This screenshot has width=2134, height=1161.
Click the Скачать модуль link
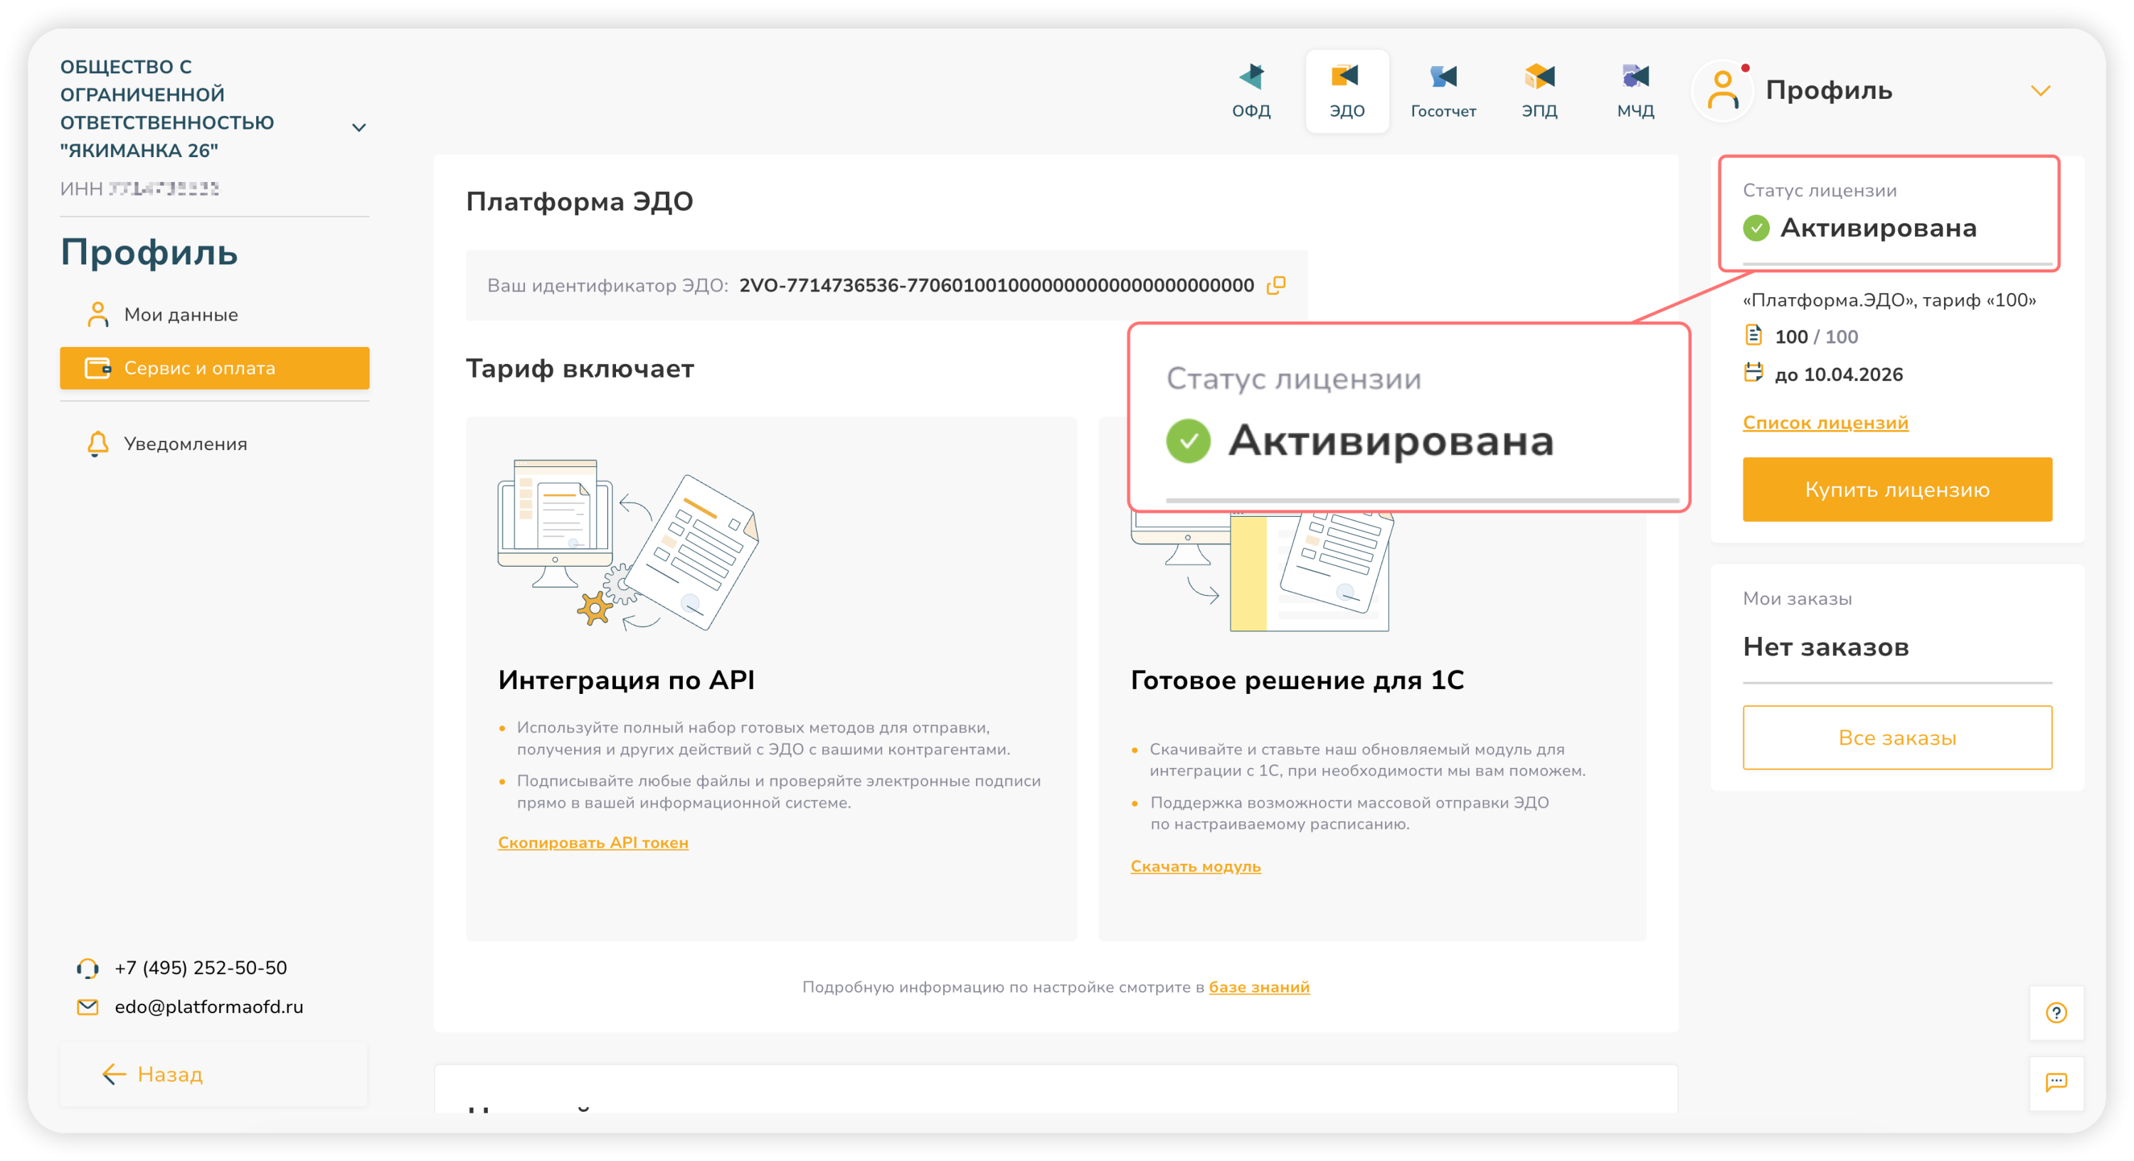click(1196, 866)
